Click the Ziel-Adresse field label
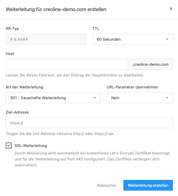The height and width of the screenshot is (196, 178). pos(17,112)
